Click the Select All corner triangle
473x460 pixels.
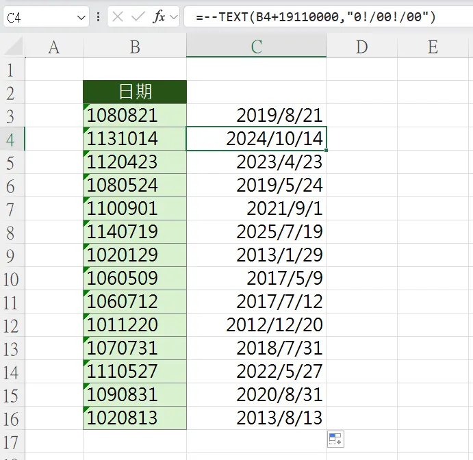(x=14, y=47)
